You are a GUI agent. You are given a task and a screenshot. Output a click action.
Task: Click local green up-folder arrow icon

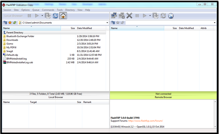pos(14,22)
